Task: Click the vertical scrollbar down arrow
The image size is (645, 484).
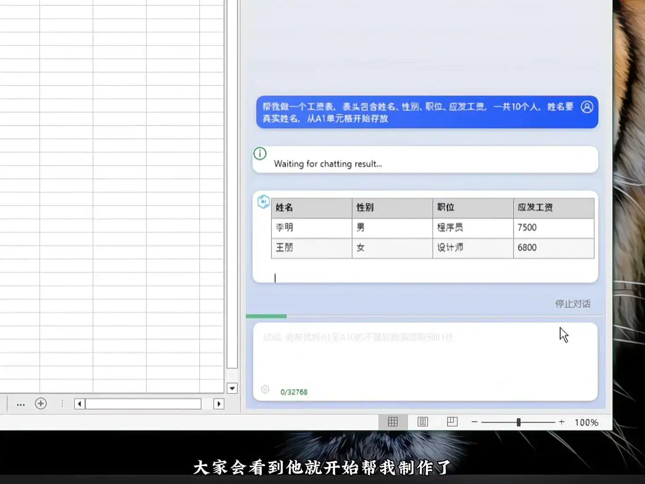Action: pos(232,388)
